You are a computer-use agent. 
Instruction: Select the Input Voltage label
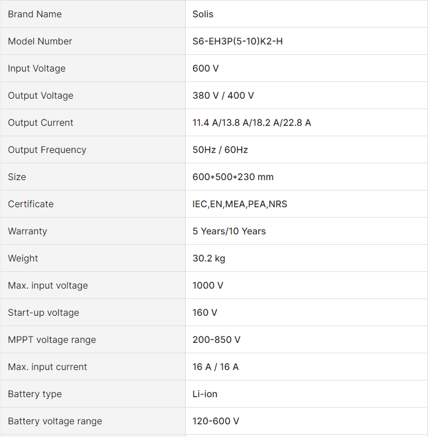36,68
